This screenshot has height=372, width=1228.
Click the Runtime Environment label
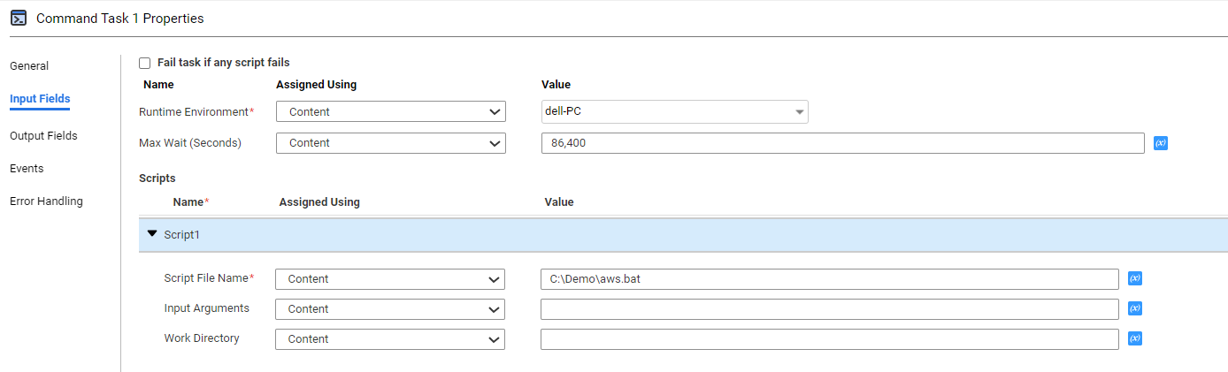pos(196,112)
